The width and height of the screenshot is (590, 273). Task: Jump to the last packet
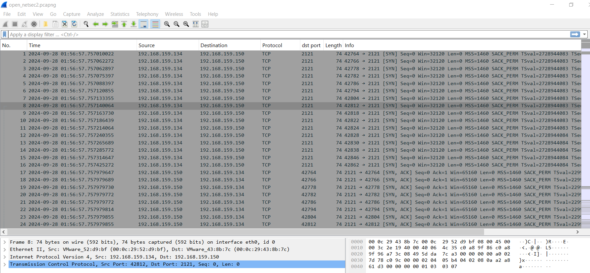(x=134, y=24)
